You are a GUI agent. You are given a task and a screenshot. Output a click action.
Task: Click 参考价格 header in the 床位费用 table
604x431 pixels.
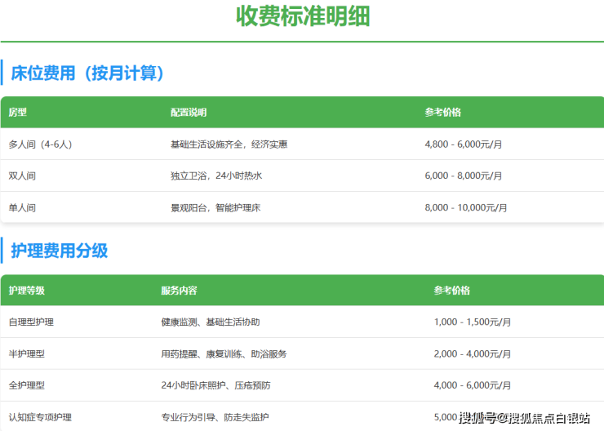442,113
